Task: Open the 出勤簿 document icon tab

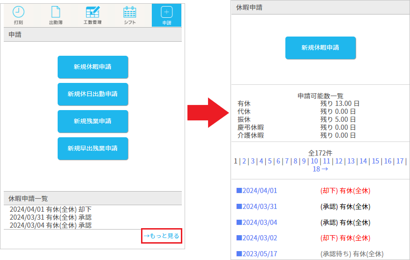Action: pyautogui.click(x=55, y=15)
